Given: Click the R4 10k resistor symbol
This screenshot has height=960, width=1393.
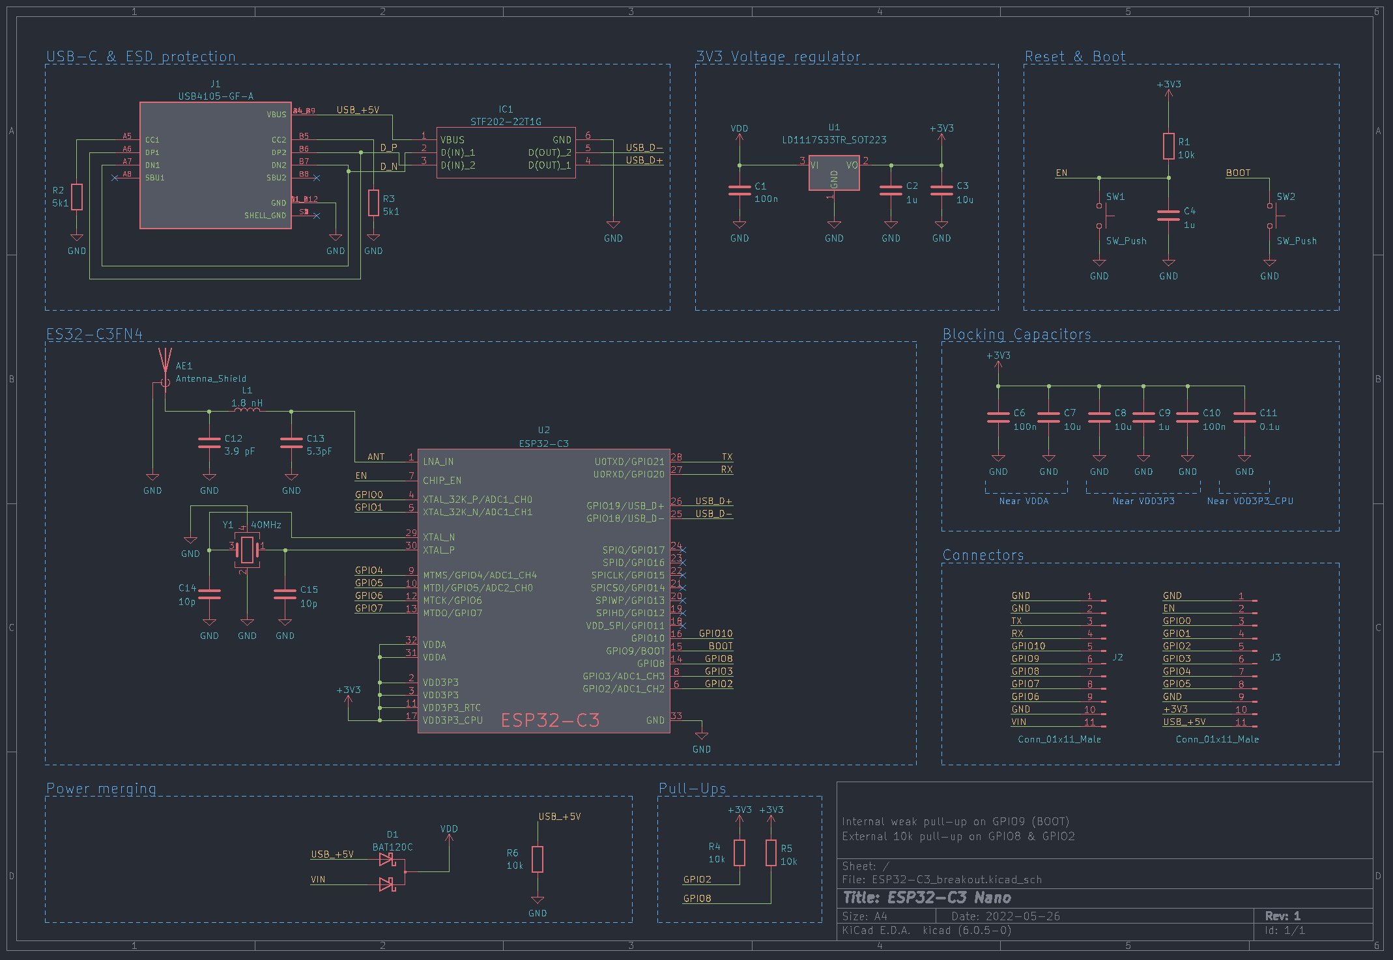Looking at the screenshot, I should coord(740,853).
